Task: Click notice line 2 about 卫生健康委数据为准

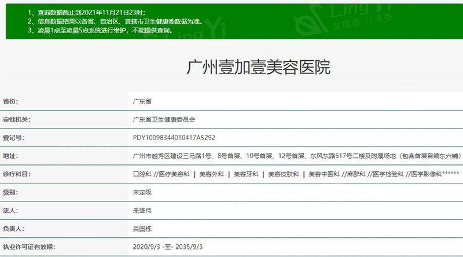Action: (x=115, y=21)
